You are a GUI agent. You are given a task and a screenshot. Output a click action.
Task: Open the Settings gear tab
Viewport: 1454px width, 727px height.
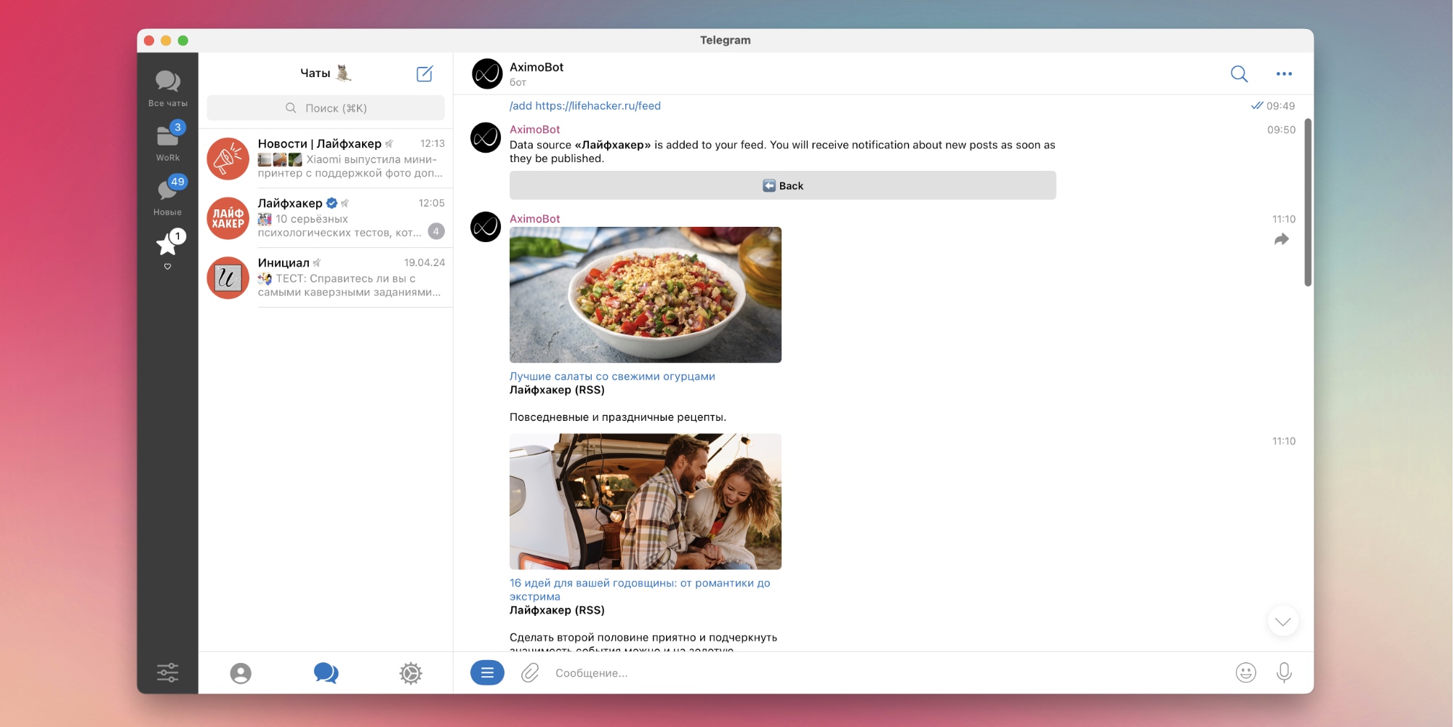click(411, 673)
